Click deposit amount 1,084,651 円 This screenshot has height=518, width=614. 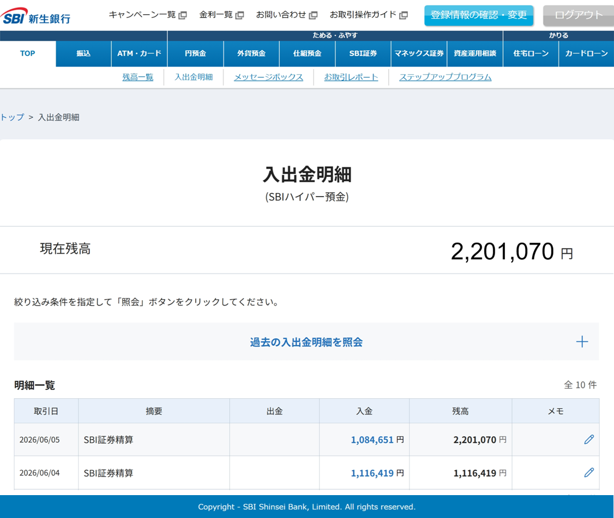pyautogui.click(x=377, y=440)
